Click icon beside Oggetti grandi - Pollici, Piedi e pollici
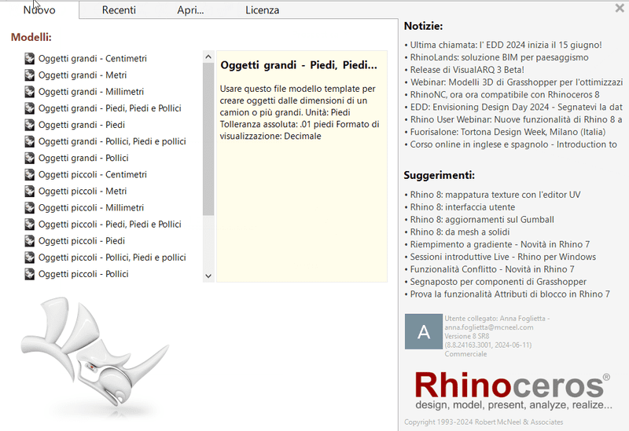This screenshot has width=629, height=431. tap(29, 141)
